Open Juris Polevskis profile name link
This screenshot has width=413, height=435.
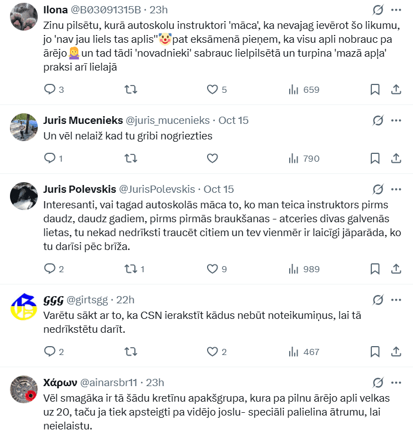78,189
